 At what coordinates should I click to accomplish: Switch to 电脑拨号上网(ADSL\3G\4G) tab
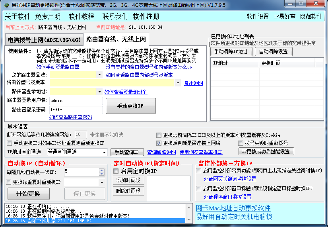44,40
